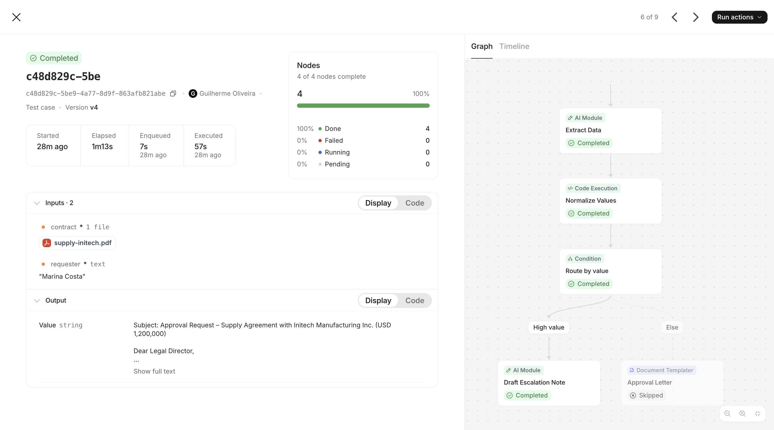Select the Route by value node
The width and height of the screenshot is (774, 430).
coord(611,271)
